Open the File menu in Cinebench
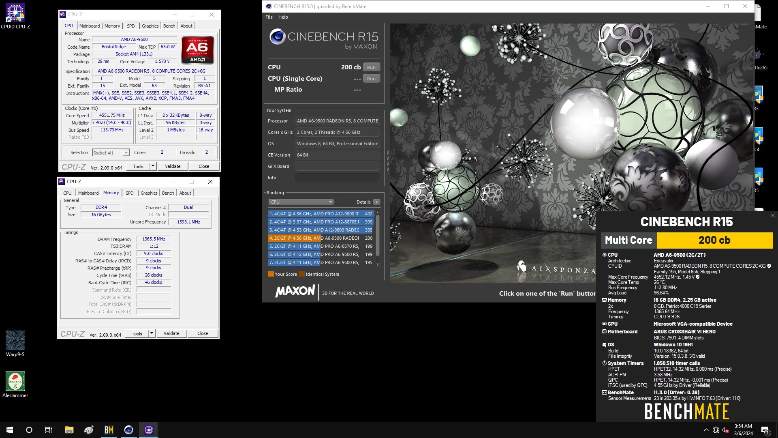The height and width of the screenshot is (438, 778). point(269,17)
